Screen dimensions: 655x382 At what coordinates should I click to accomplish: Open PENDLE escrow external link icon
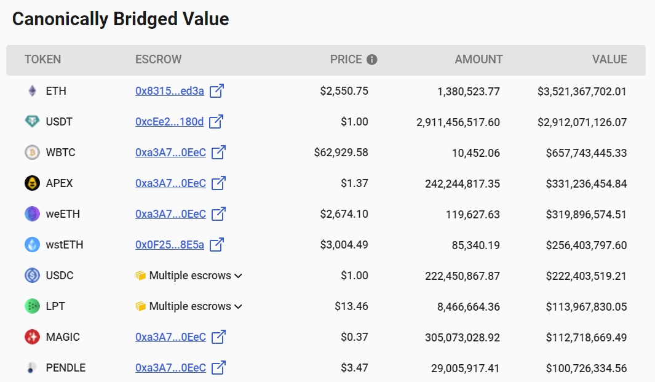point(218,368)
